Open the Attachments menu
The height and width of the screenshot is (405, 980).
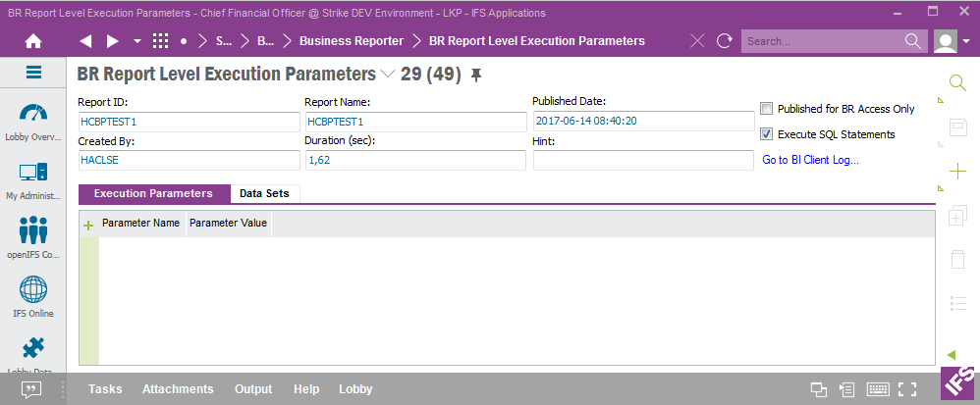coord(178,389)
